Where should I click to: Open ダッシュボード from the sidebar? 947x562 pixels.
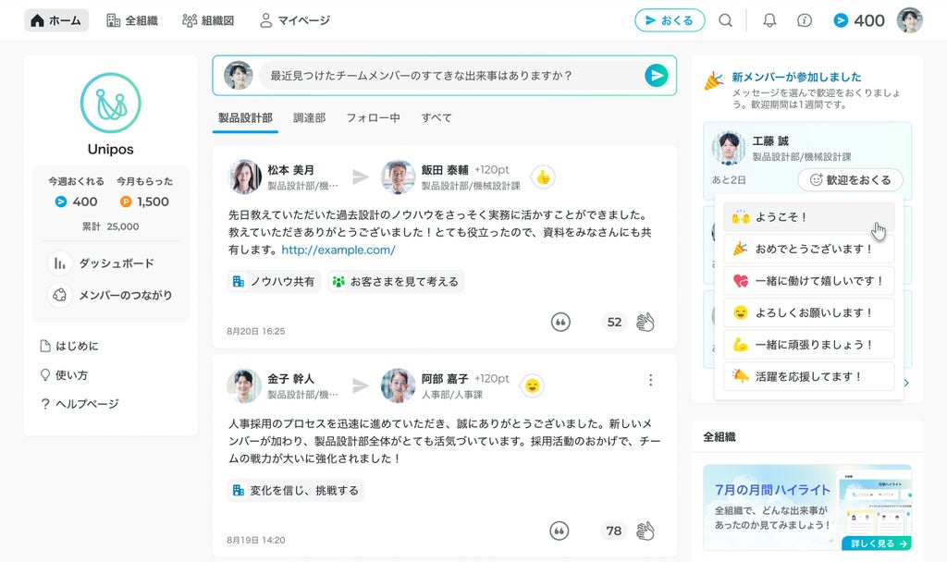101,263
